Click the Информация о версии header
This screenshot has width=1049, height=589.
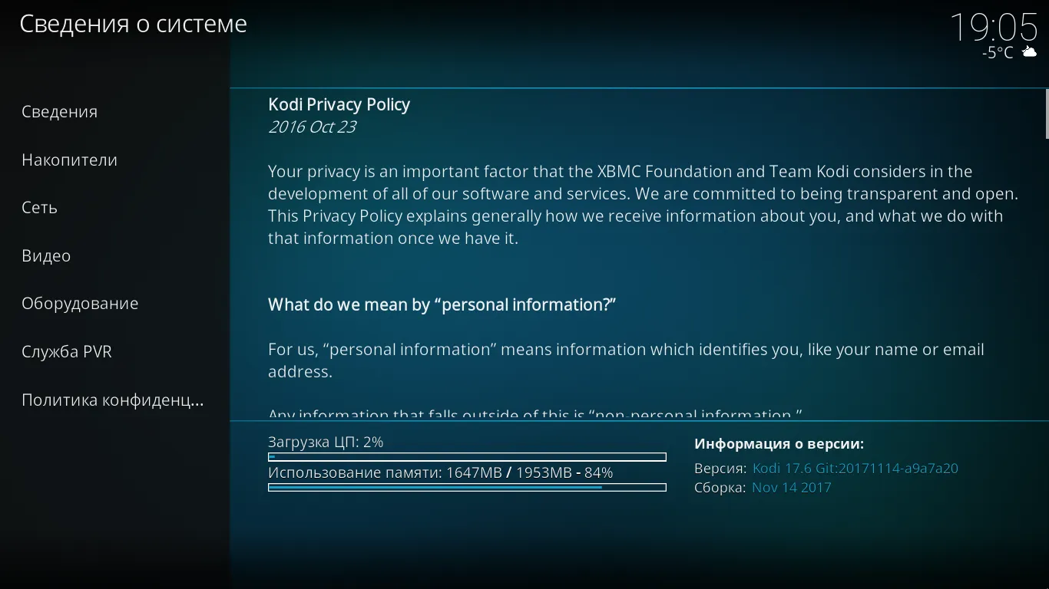coord(779,444)
